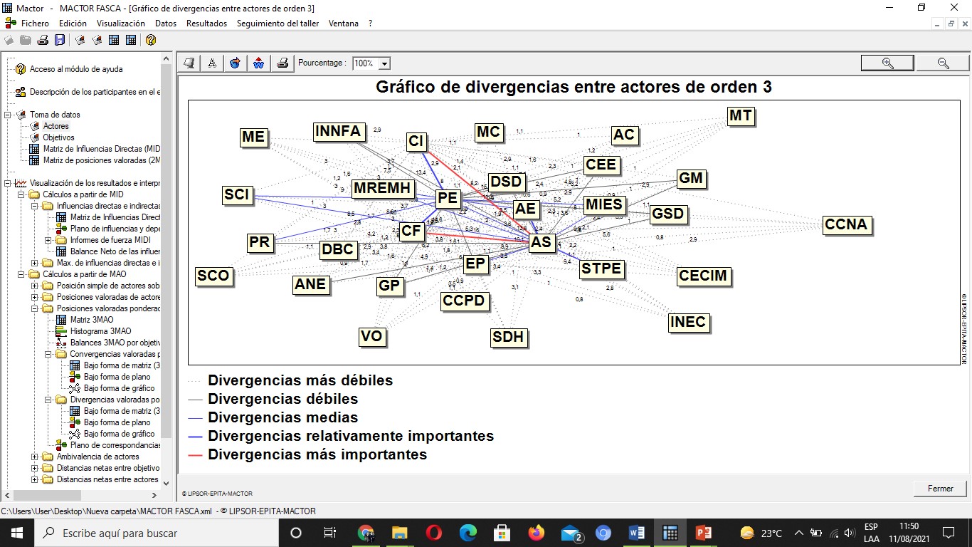Click the font 'A' icon in graph toolbar

(x=211, y=63)
